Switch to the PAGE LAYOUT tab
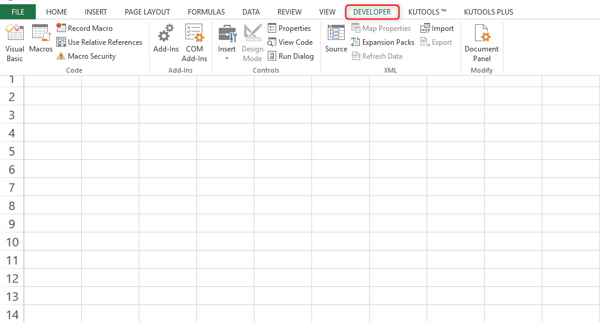Screen dimensions: 601x322 (147, 12)
